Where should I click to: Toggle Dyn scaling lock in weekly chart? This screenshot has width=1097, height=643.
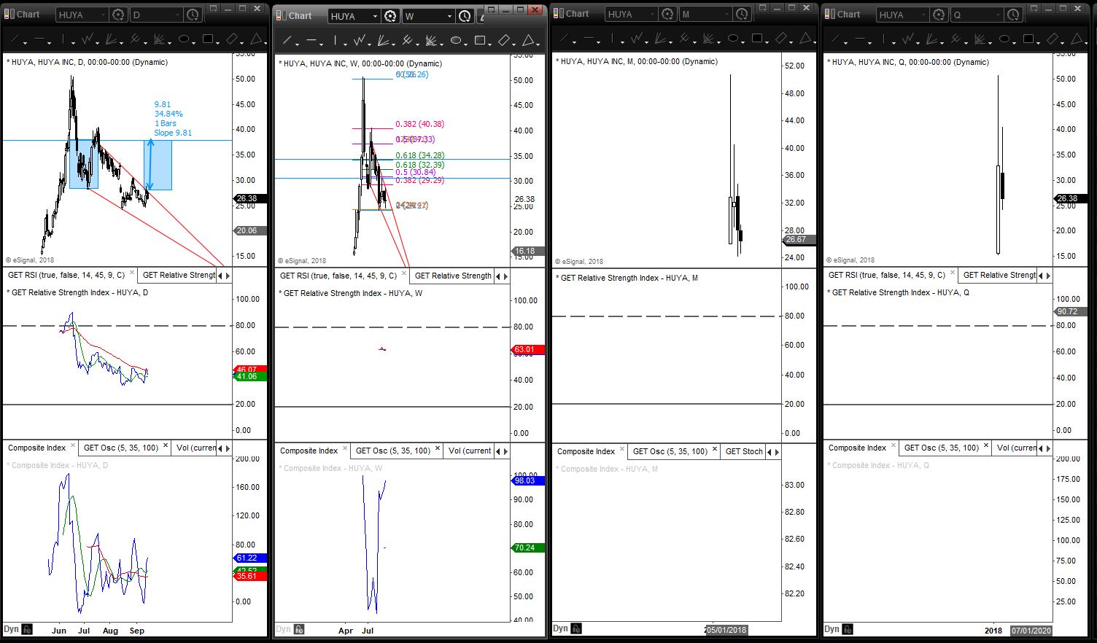[x=299, y=629]
